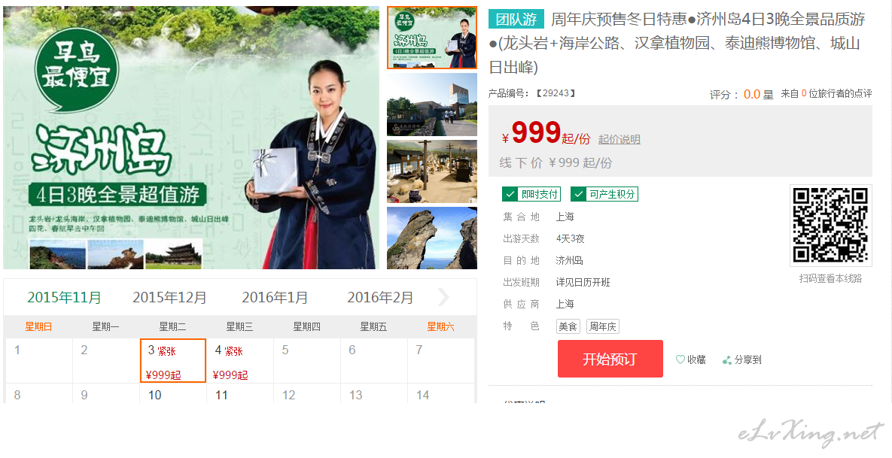Click the 团队游 category tag
Screen dimensions: 892x458
pos(516,20)
